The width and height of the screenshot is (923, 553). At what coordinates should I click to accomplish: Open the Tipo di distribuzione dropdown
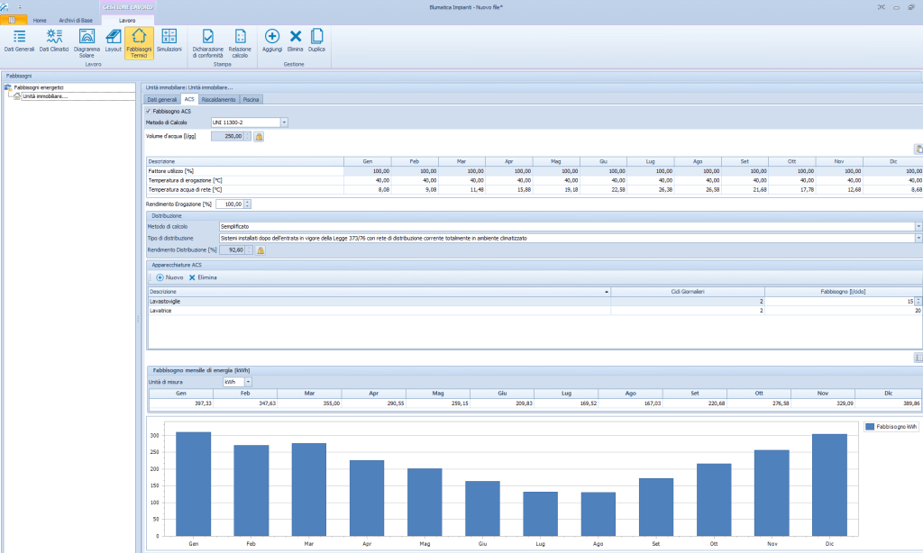click(917, 239)
